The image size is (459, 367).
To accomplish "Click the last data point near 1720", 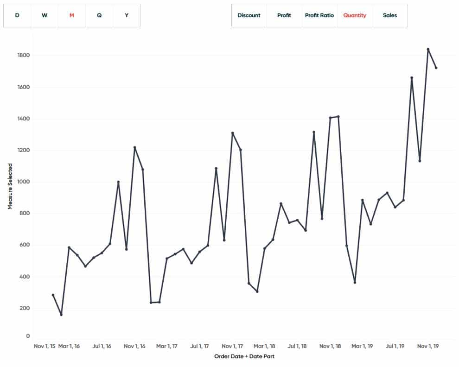I will point(436,68).
